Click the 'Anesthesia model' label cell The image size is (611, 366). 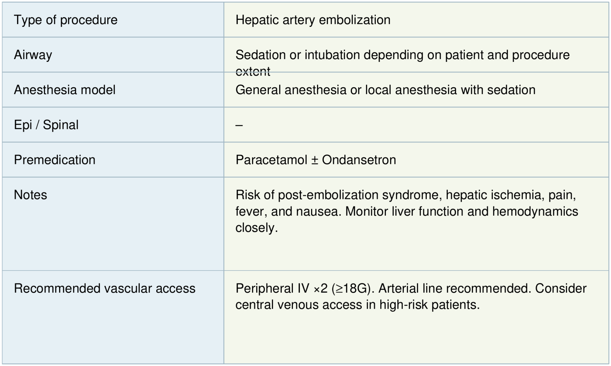pos(65,90)
